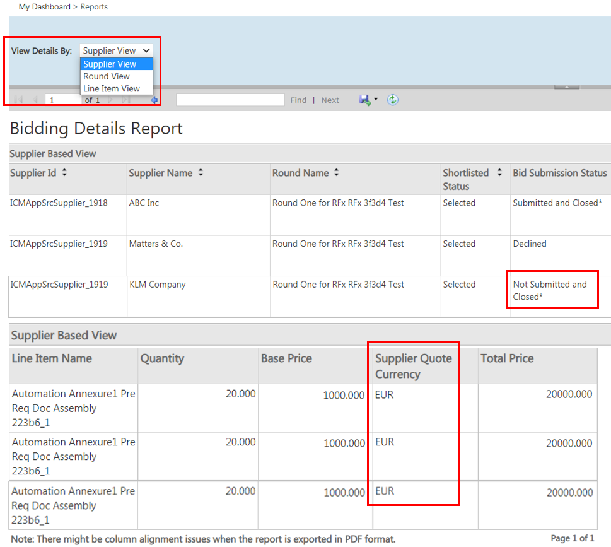Screen dimensions: 611x547
Task: Click the refresh report icon
Action: 393,100
